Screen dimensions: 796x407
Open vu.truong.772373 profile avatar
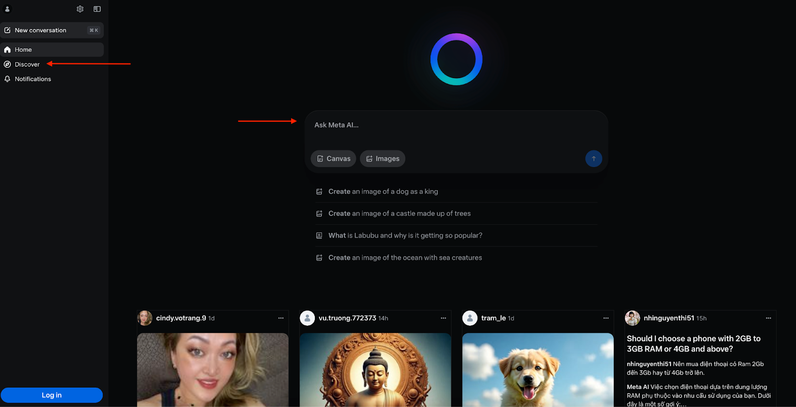coord(307,318)
